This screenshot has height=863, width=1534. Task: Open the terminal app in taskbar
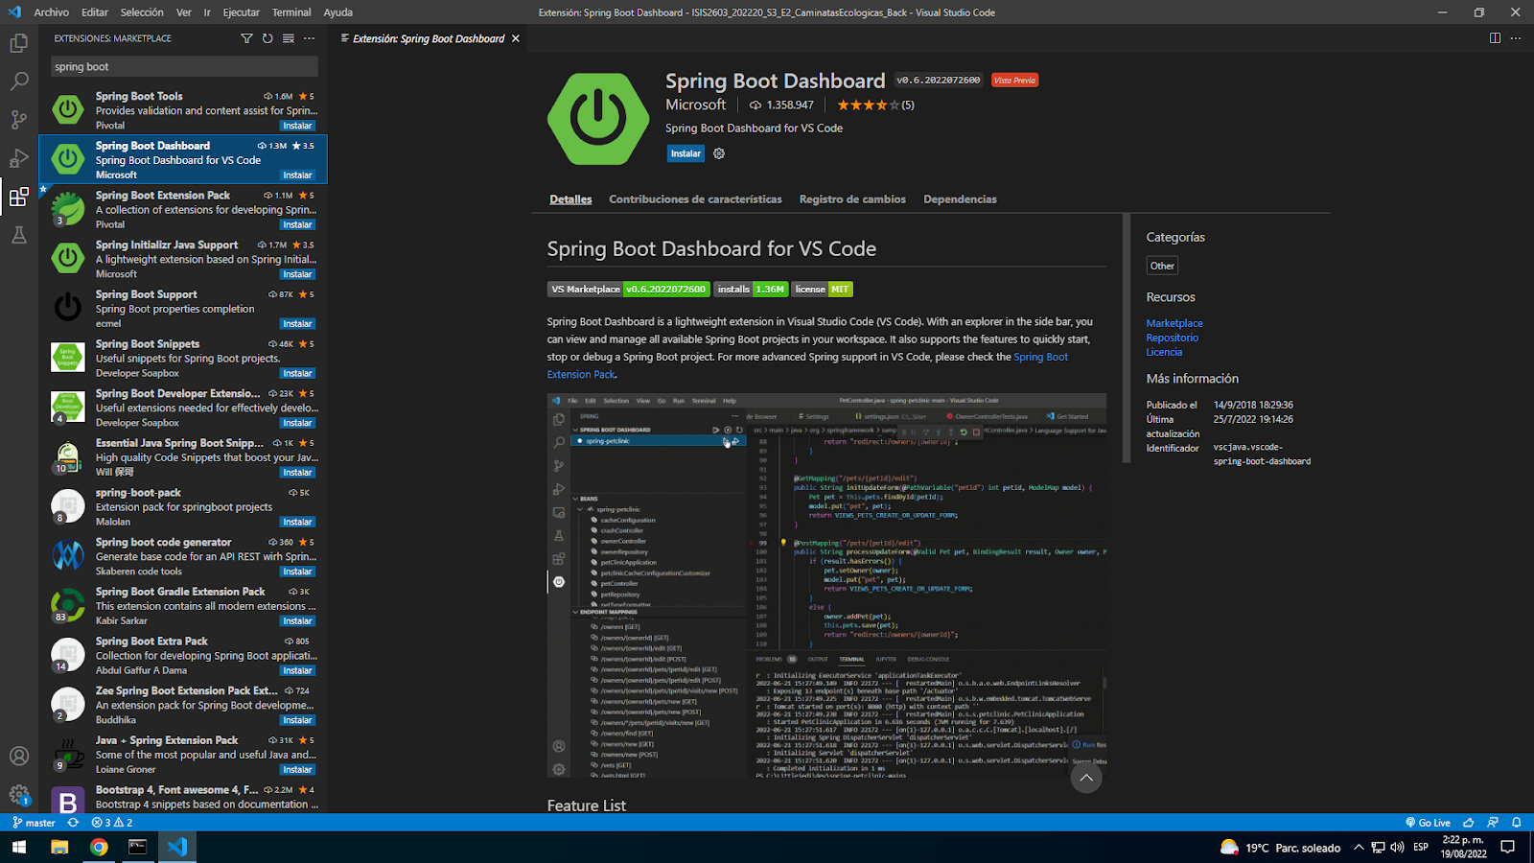138,847
